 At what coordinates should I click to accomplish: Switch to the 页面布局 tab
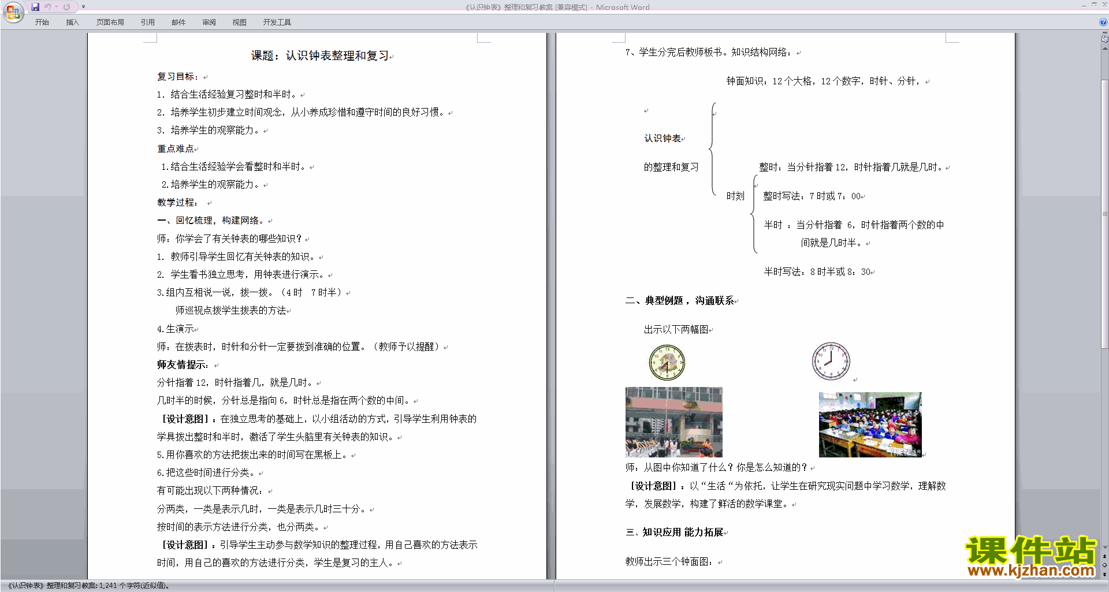[x=110, y=23]
